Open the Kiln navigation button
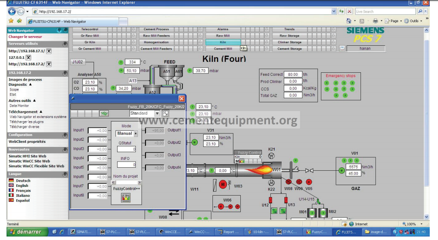 (223, 42)
